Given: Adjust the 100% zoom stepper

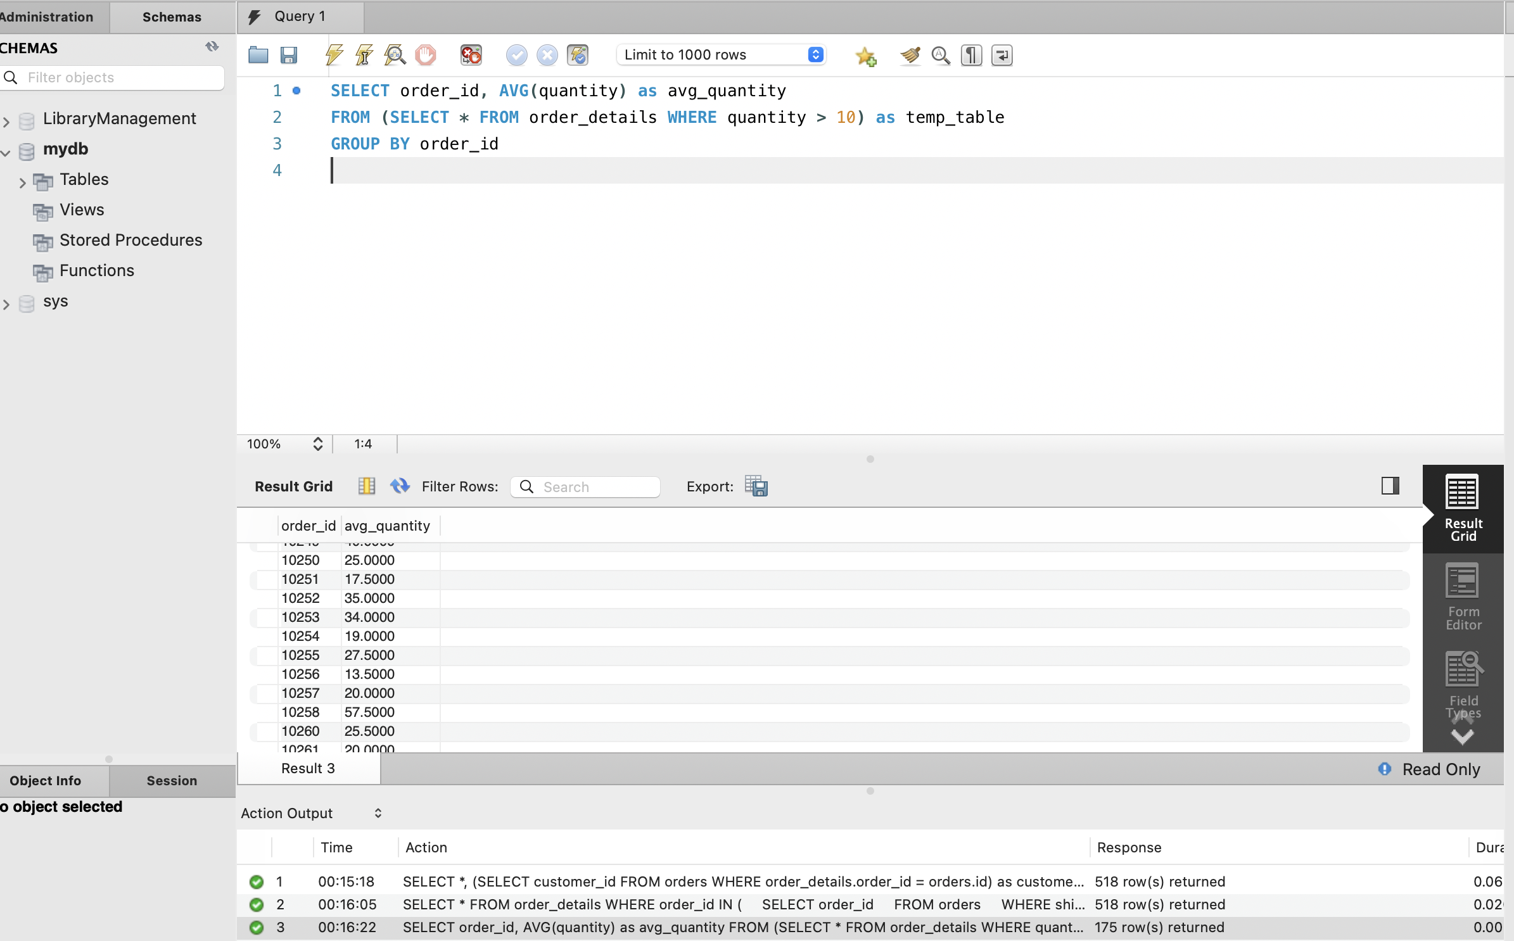Looking at the screenshot, I should [x=318, y=444].
